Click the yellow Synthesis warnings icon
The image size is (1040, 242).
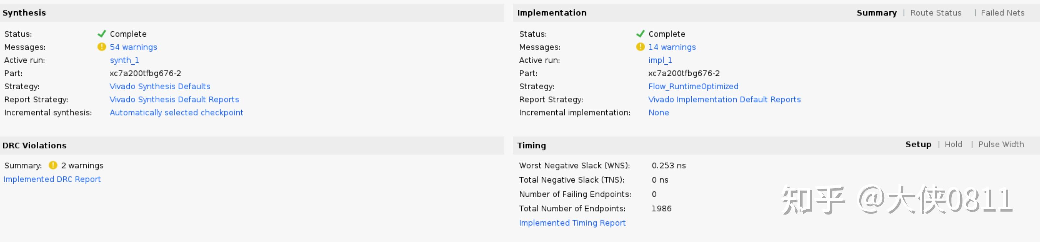tap(102, 47)
